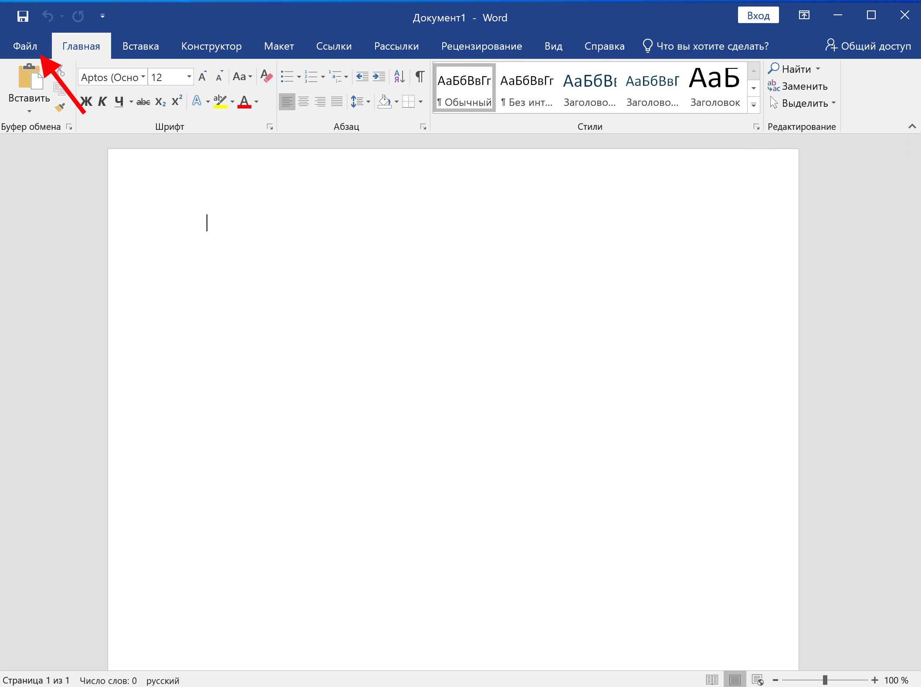
Task: Select the Обычный style
Action: pos(464,88)
